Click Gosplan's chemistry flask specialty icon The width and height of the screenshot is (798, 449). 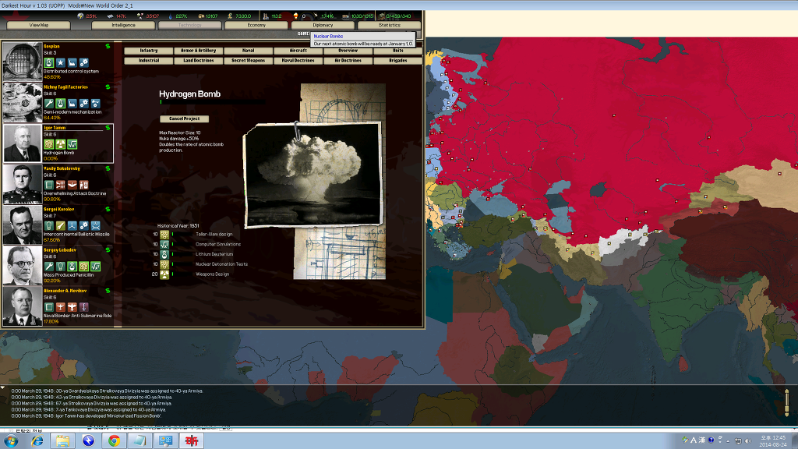[49, 62]
